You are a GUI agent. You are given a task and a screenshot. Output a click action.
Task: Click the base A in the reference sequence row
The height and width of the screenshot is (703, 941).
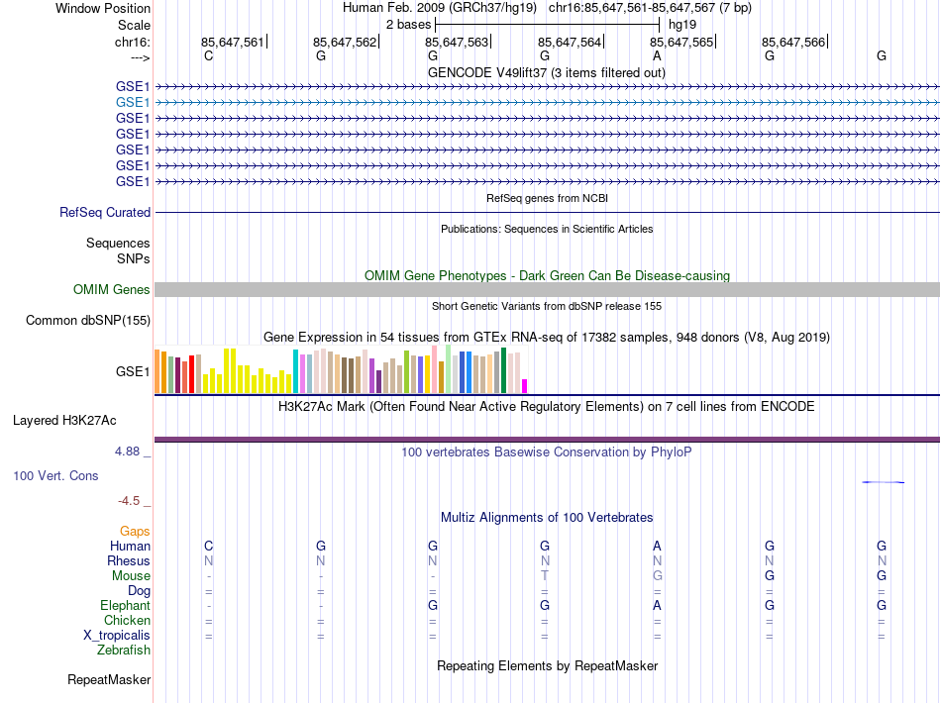pyautogui.click(x=657, y=55)
